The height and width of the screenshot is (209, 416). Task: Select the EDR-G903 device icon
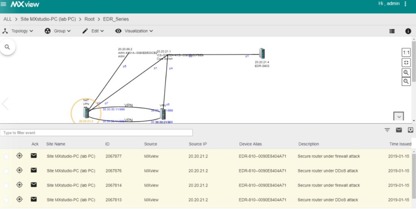[262, 54]
